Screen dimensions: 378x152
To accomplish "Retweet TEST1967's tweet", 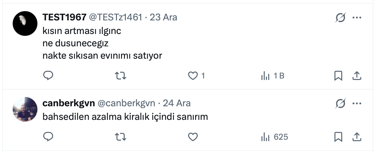I will 120,76.
